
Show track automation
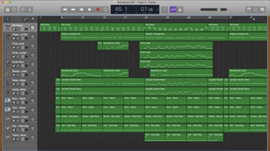(25, 19)
